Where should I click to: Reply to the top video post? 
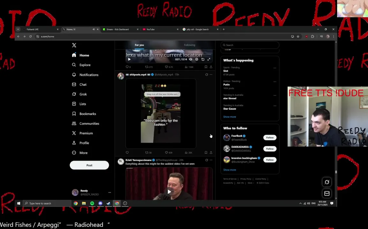pyautogui.click(x=128, y=67)
